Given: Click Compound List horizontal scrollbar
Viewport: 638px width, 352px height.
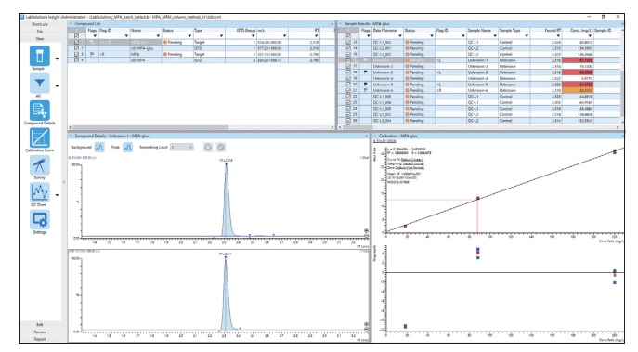Looking at the screenshot, I should [150, 127].
